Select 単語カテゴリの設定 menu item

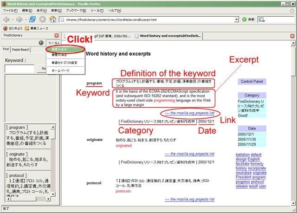65,63
